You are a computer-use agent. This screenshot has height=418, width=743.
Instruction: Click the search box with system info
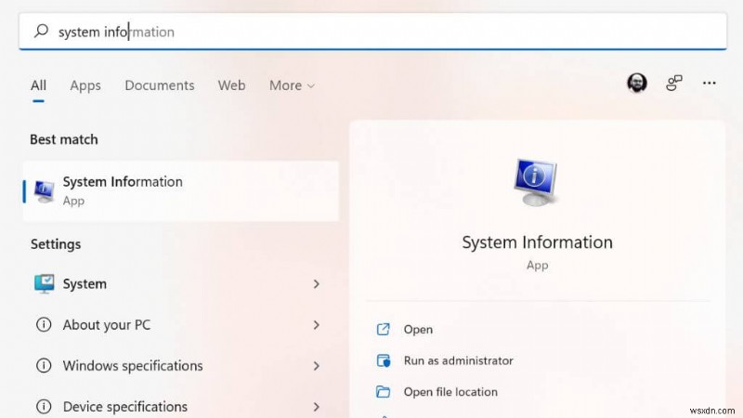click(x=372, y=32)
